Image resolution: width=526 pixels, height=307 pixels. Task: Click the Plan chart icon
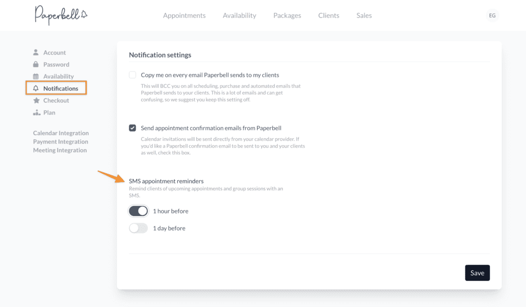36,112
